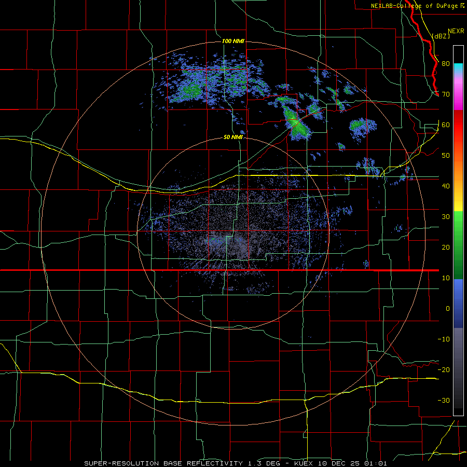Screen dimensions: 467x467
Task: Select the 70 value on the dBZ scale
Action: (446, 94)
